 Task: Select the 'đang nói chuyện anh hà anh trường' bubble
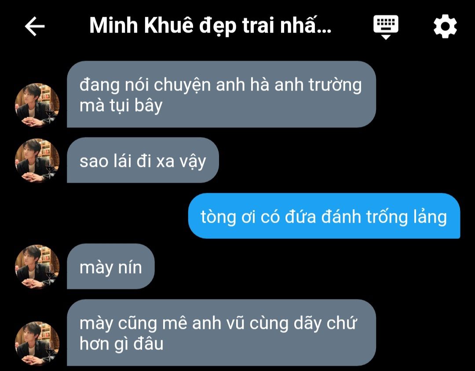221,94
